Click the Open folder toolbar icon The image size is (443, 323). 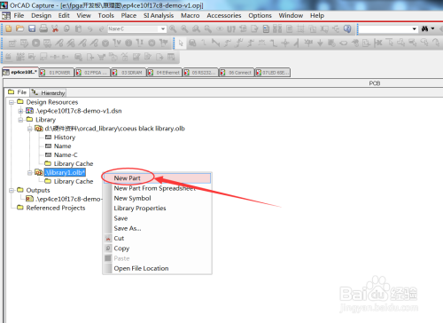[20, 28]
